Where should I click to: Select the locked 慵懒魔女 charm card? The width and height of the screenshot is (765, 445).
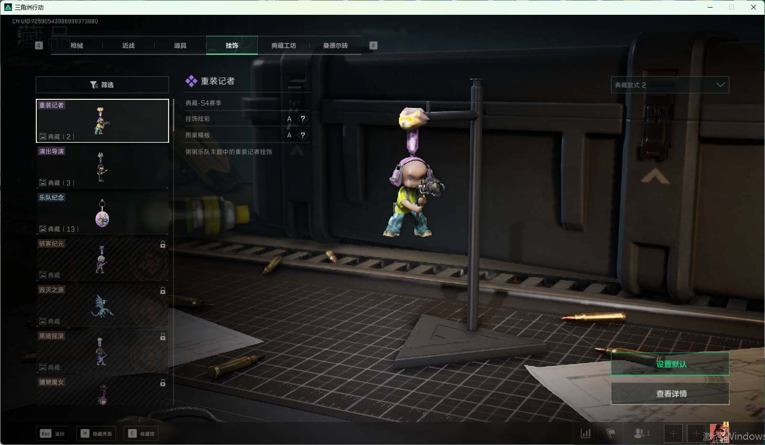(102, 391)
